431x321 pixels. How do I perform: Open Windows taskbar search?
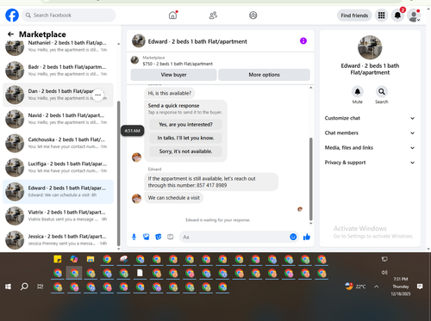(x=24, y=287)
